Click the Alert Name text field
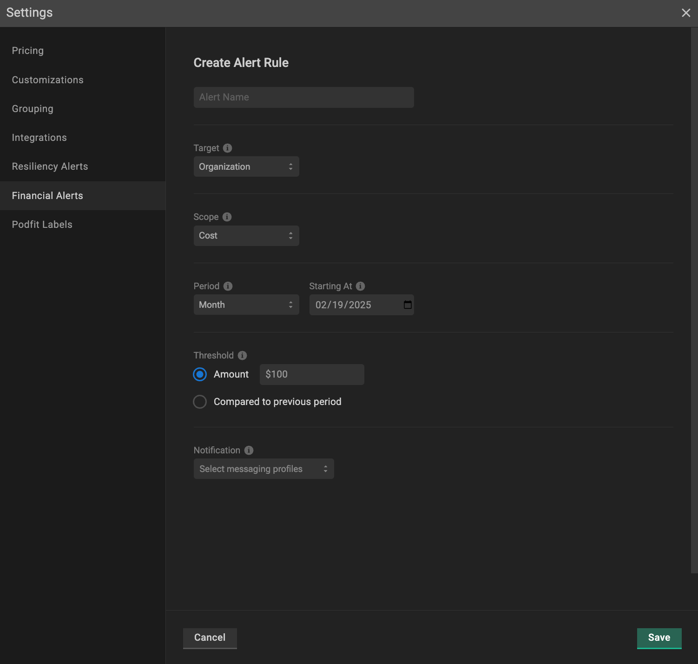Screen dimensions: 698x664 pos(303,97)
